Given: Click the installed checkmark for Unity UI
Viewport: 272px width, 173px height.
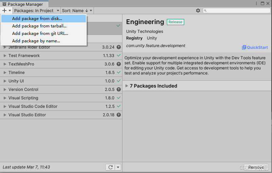Looking at the screenshot, I should [118, 81].
